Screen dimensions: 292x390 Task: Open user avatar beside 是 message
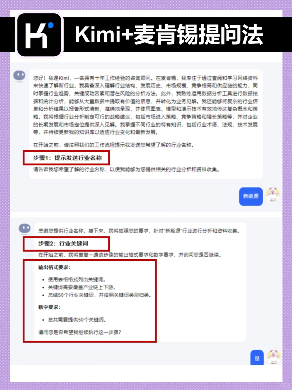(273, 357)
